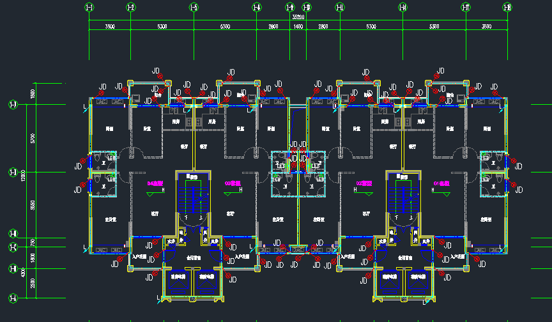Select the magenta 03 unit type label
552x322 pixels.
[233, 183]
